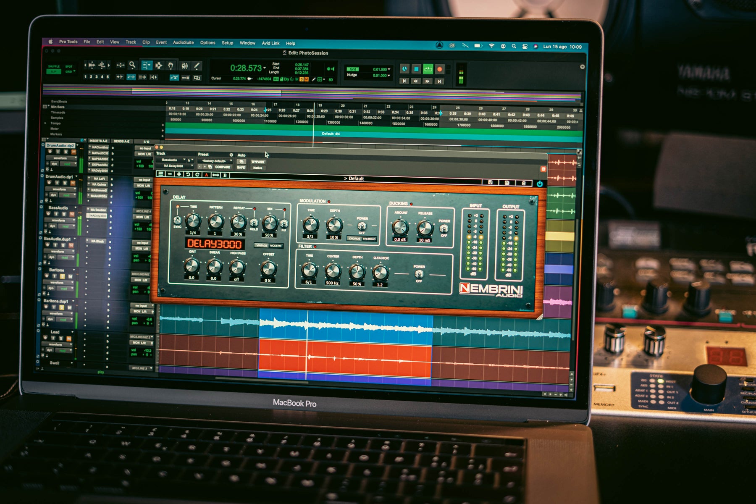Click the plug-in automation enable icon under Auto

point(241,161)
